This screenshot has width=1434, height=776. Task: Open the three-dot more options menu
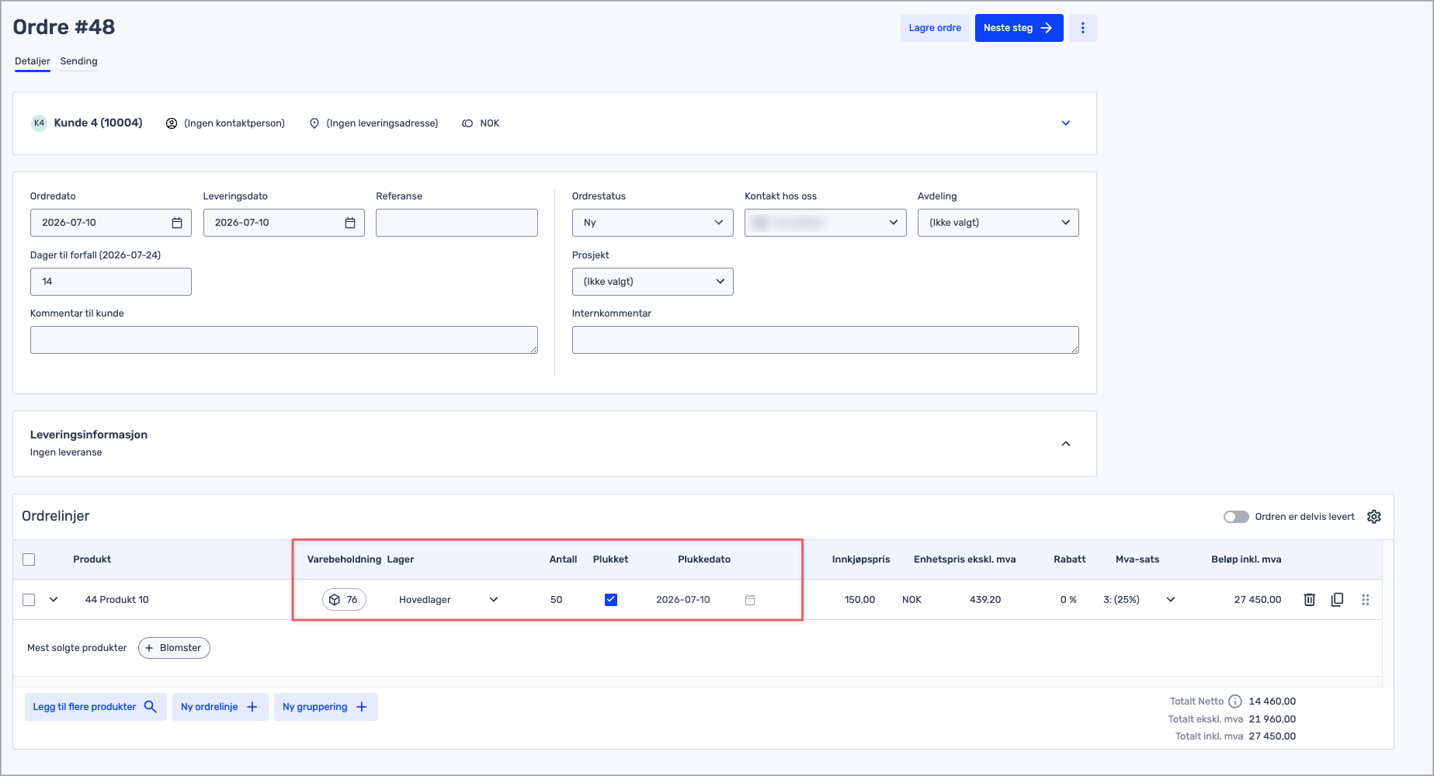point(1082,28)
